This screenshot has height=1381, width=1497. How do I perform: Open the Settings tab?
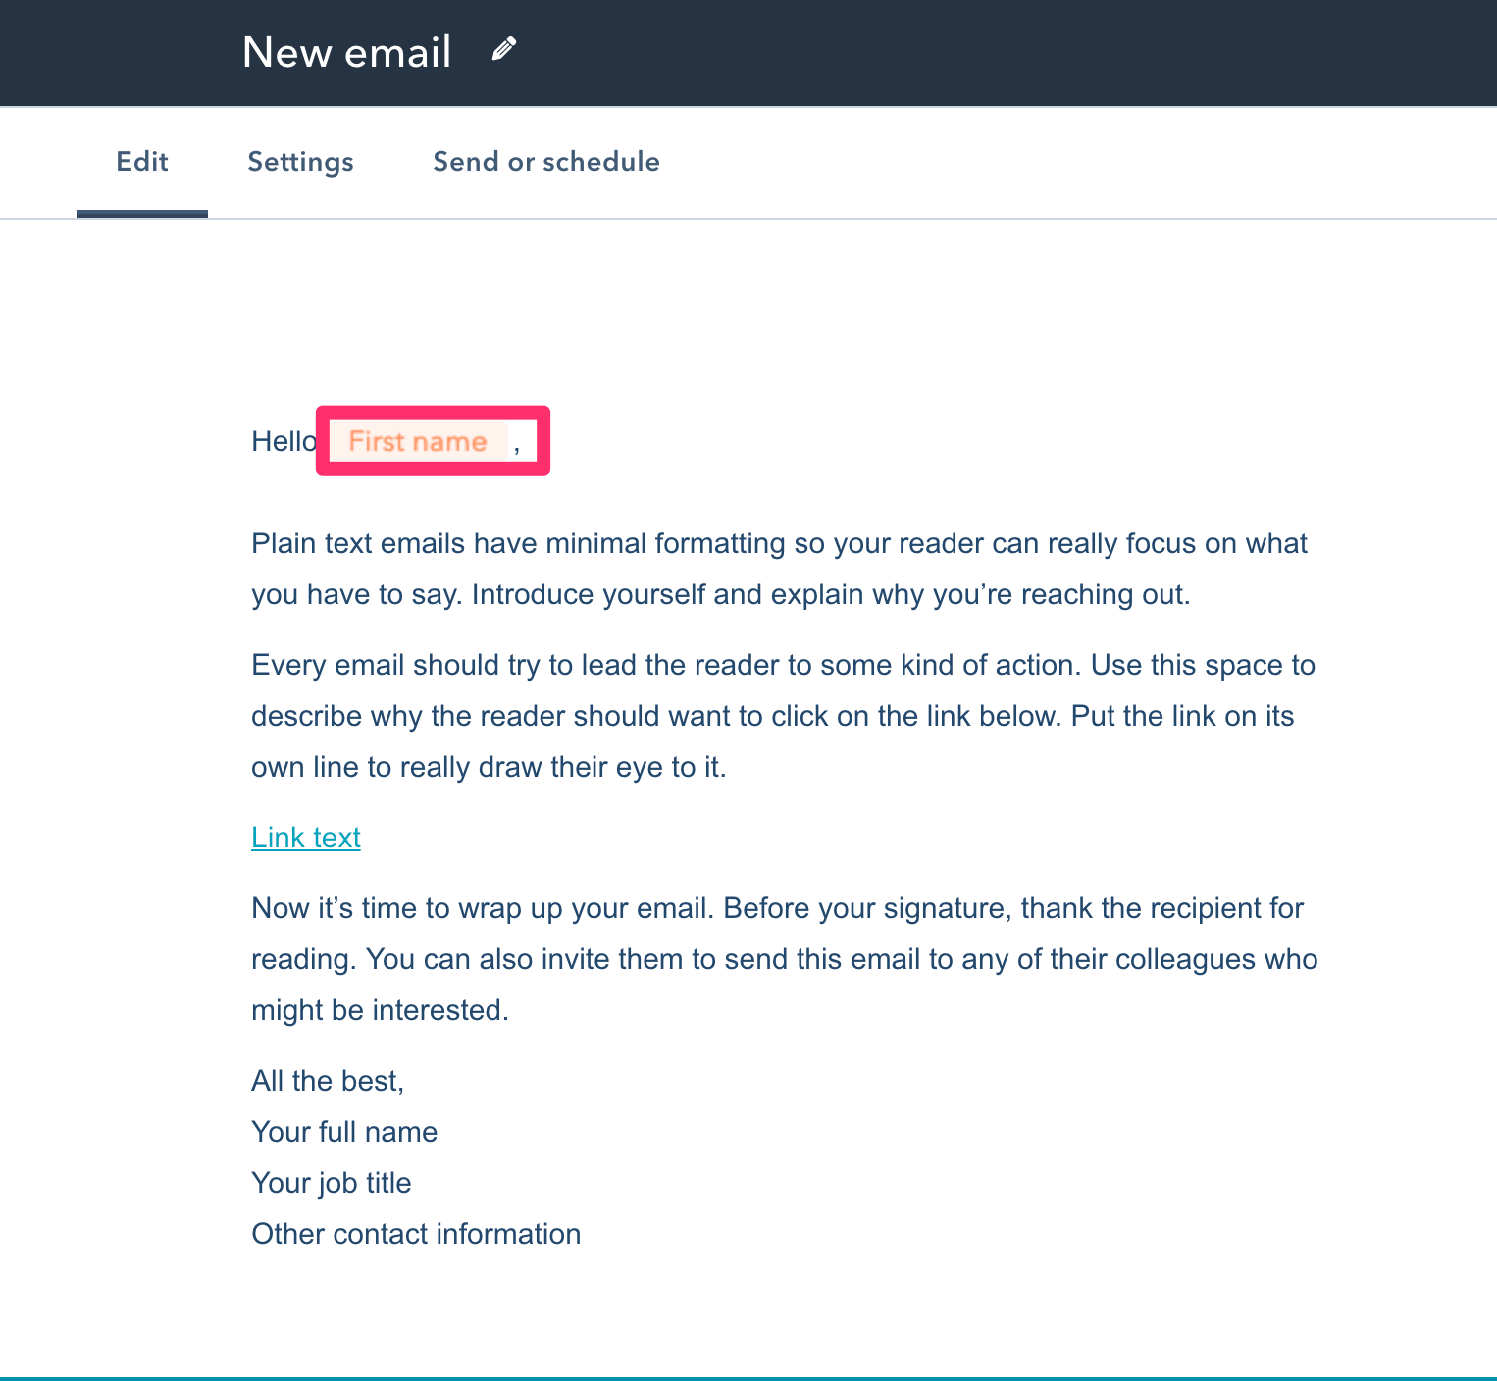click(300, 162)
